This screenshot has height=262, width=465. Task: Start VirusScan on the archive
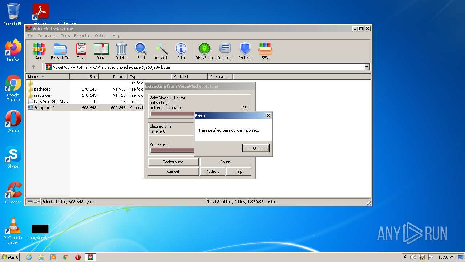[x=204, y=51]
